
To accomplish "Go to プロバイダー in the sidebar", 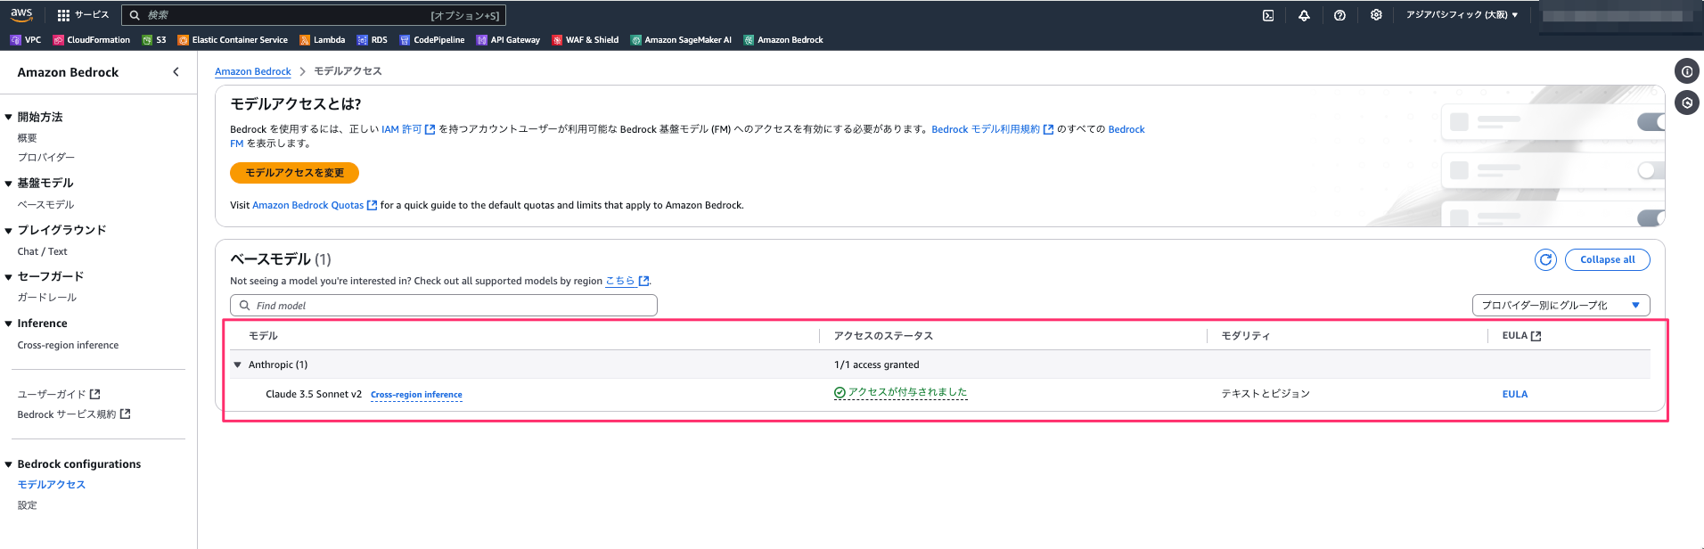I will click(46, 158).
